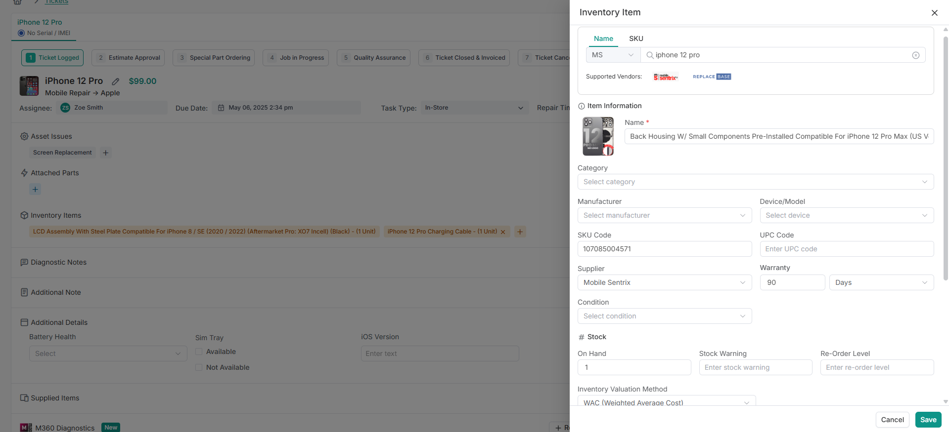
Task: Click the Item Information info icon
Action: coord(582,106)
